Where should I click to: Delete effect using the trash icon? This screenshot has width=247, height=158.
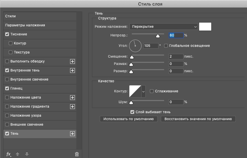pos(77,154)
